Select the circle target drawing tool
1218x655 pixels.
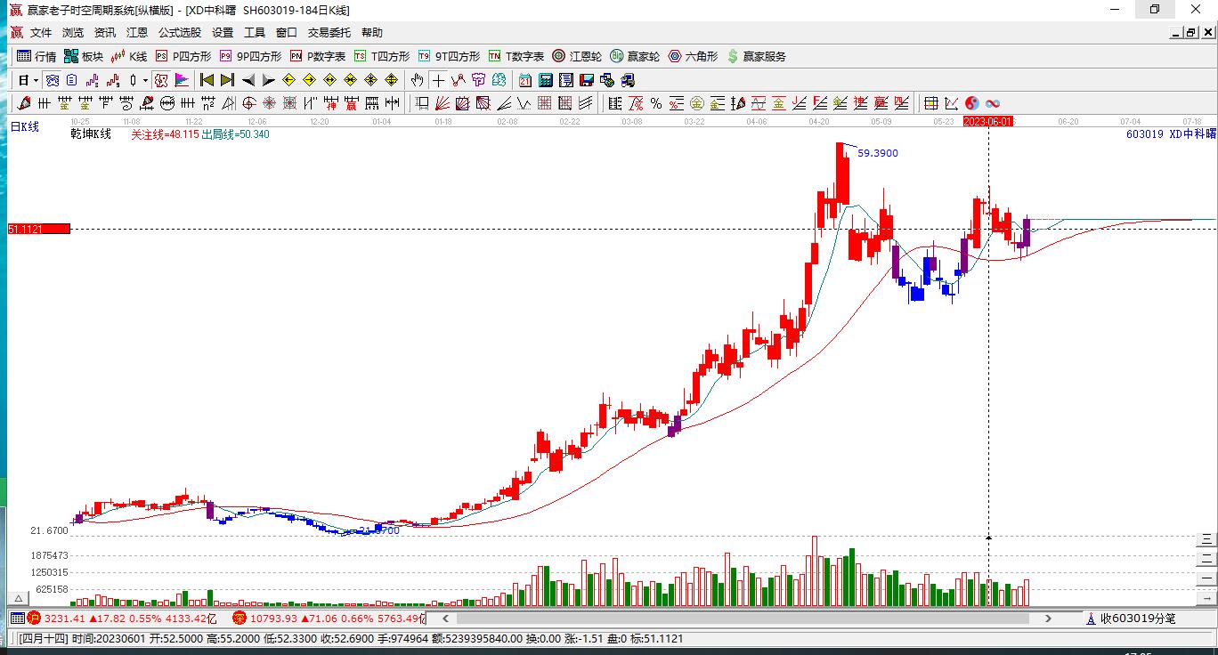pos(249,103)
